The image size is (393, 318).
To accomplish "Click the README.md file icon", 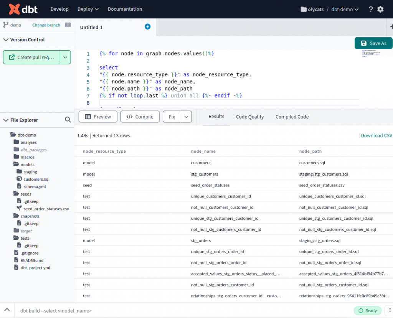I will click(16, 260).
